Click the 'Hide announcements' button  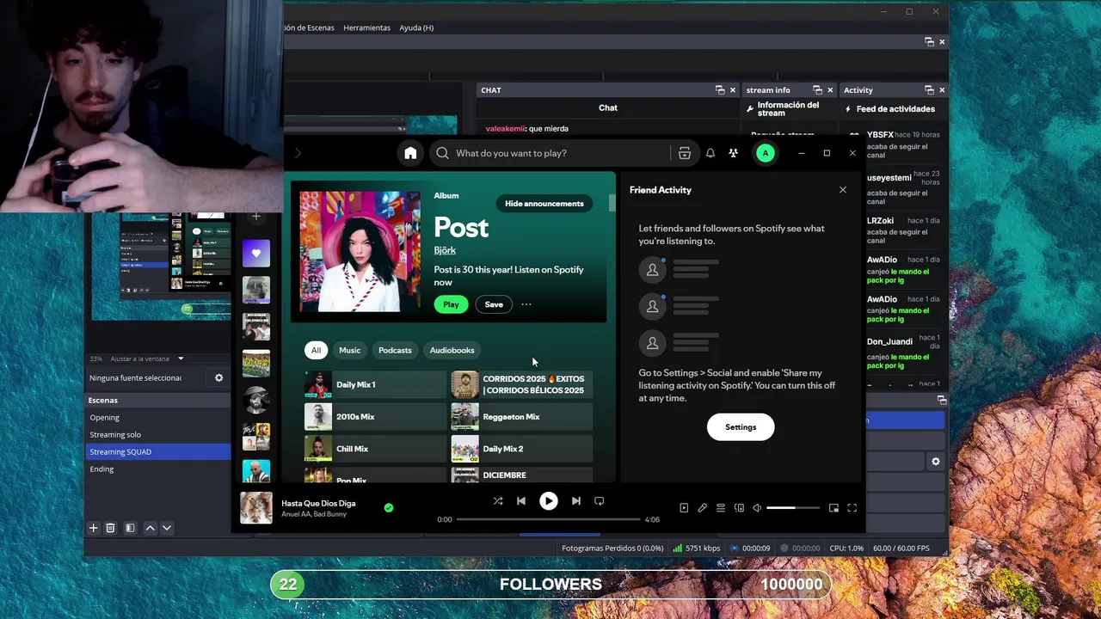[544, 204]
